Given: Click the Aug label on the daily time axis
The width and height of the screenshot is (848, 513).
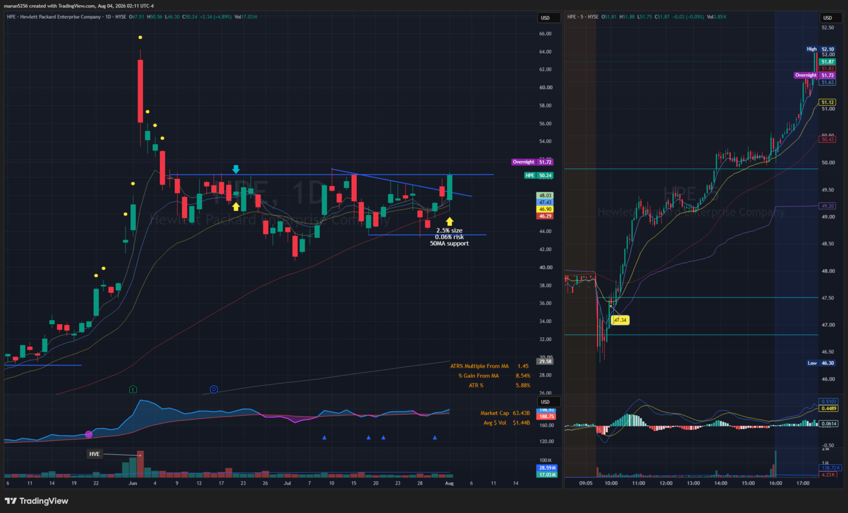Looking at the screenshot, I should pyautogui.click(x=449, y=484).
